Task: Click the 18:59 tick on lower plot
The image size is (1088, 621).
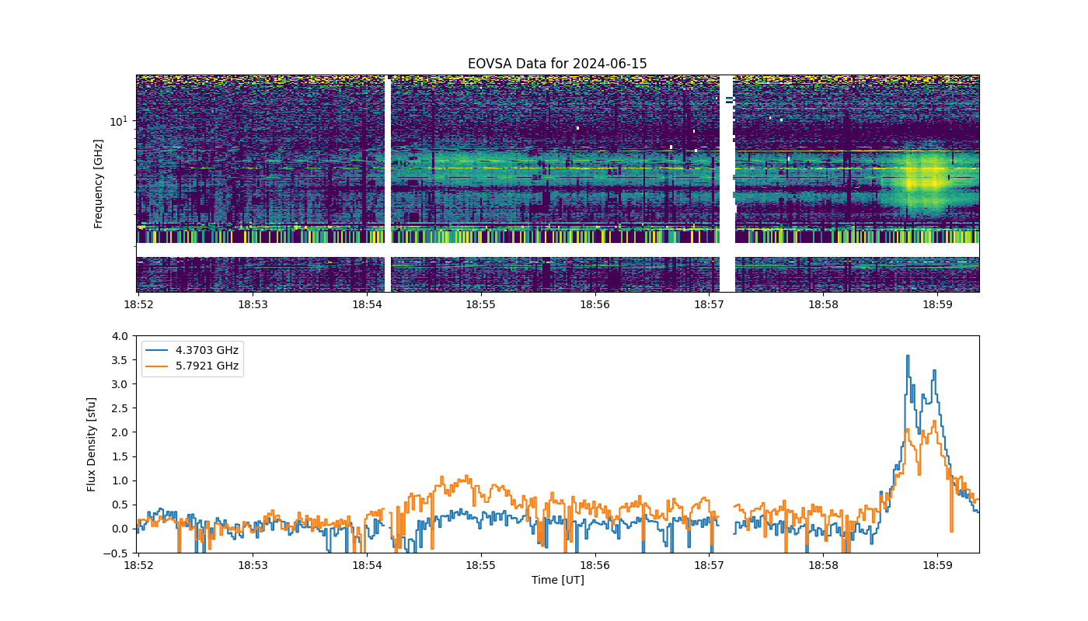Action: [936, 566]
